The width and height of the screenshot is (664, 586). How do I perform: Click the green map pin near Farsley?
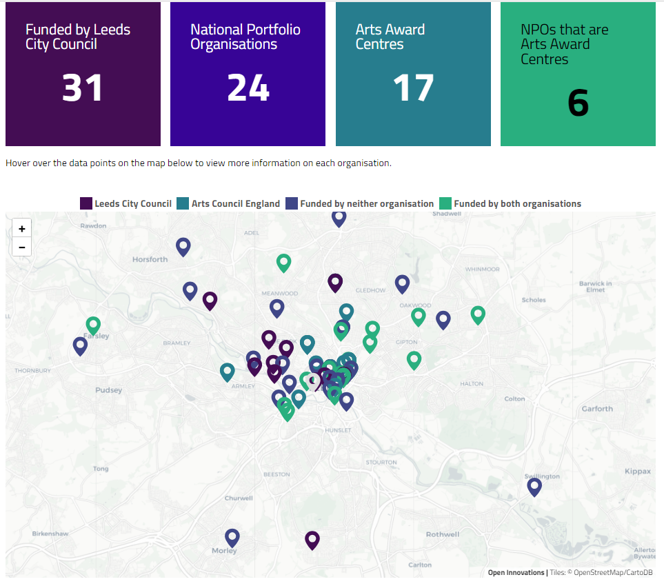pos(93,327)
